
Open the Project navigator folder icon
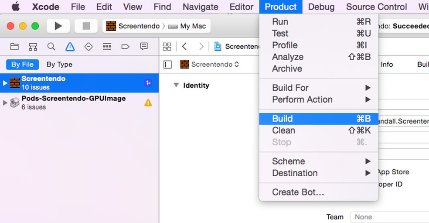14,47
